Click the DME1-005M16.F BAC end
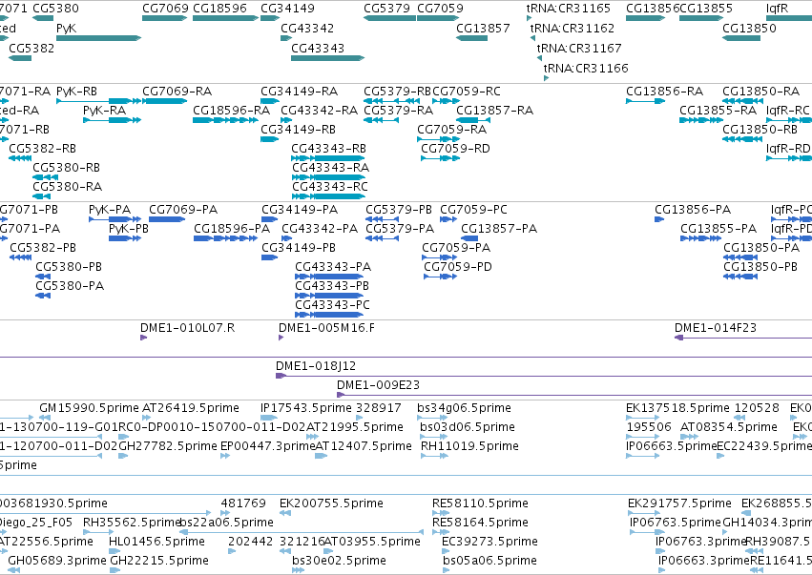This screenshot has width=812, height=575. tap(281, 338)
